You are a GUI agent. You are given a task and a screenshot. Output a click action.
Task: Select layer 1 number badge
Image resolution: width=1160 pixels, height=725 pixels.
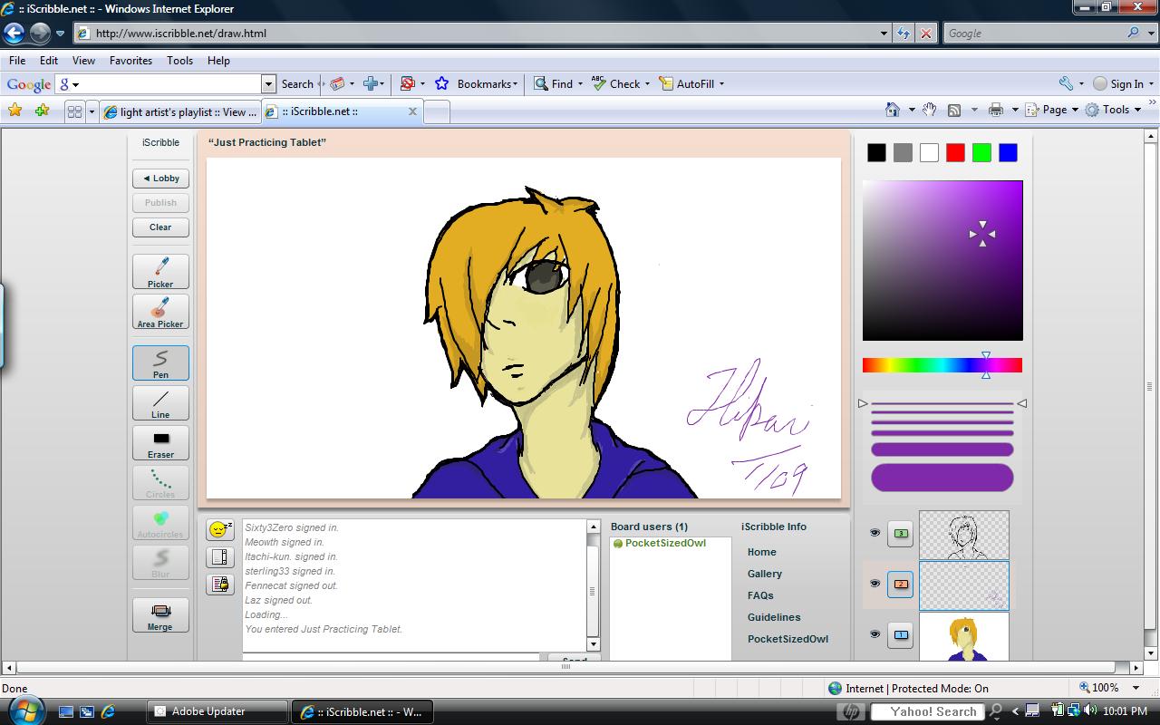click(901, 634)
